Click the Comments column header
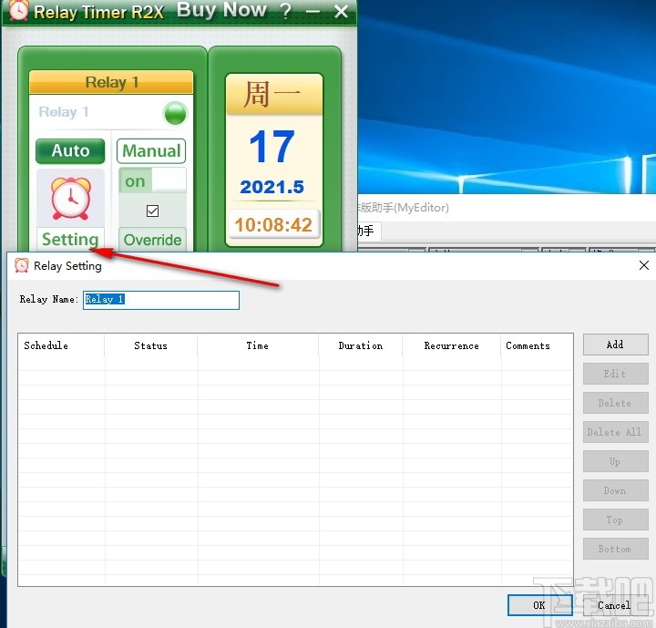The image size is (656, 628). tap(537, 345)
